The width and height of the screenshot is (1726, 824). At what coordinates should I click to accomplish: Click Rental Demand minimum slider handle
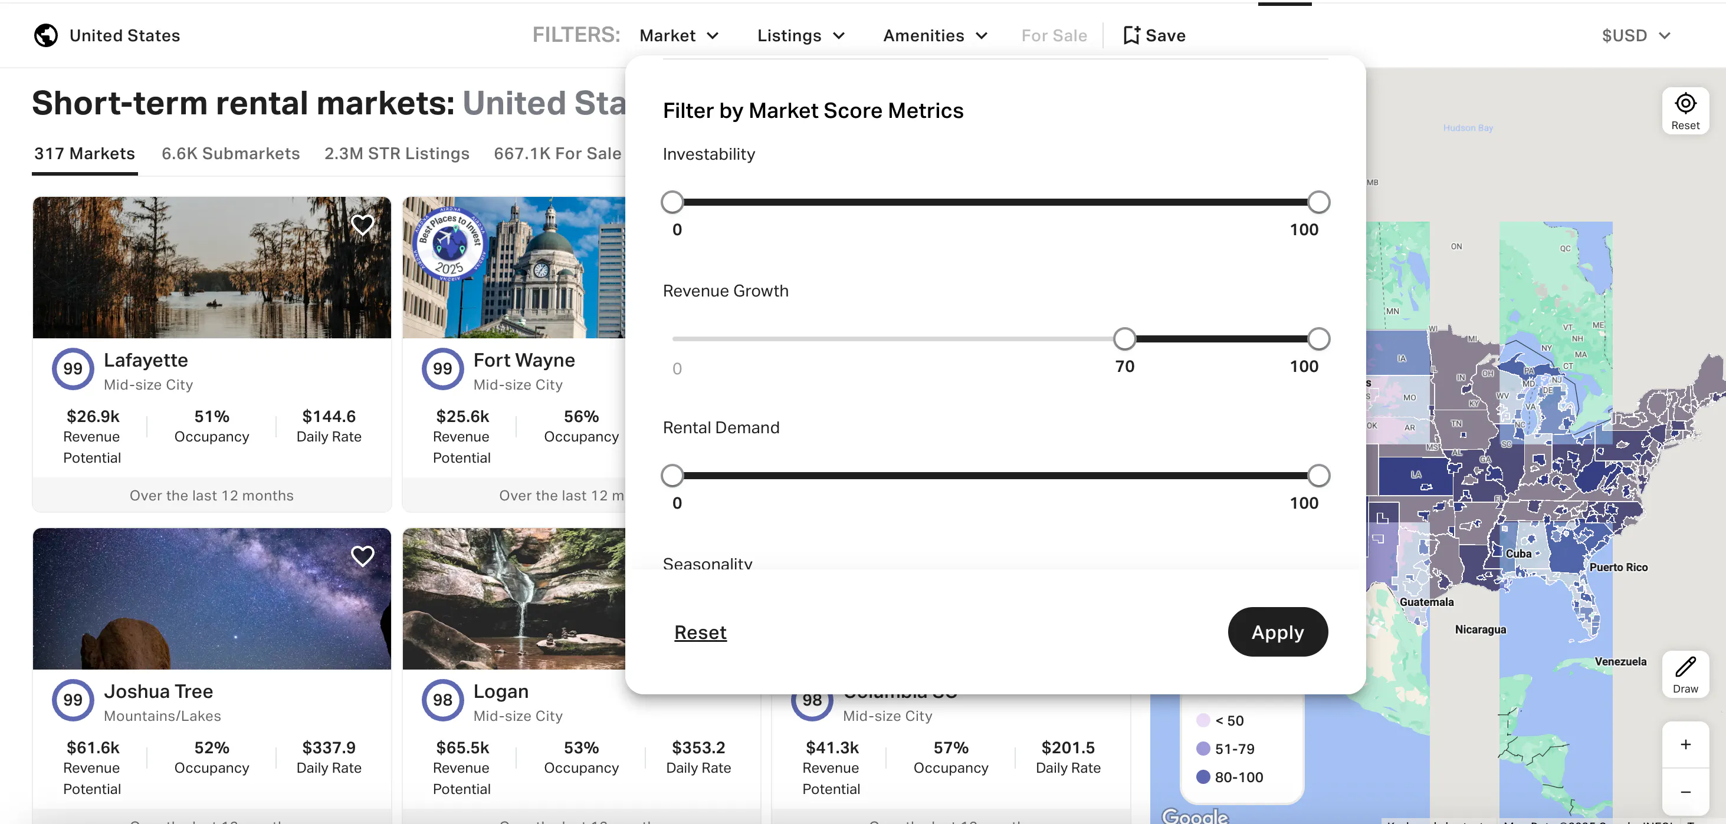pos(672,476)
